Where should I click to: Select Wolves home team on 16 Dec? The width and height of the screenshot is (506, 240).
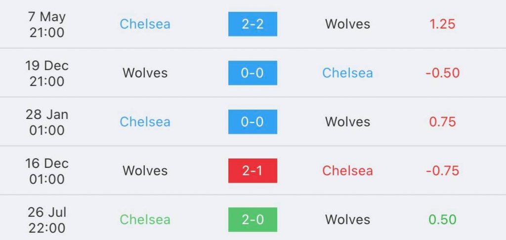145,171
